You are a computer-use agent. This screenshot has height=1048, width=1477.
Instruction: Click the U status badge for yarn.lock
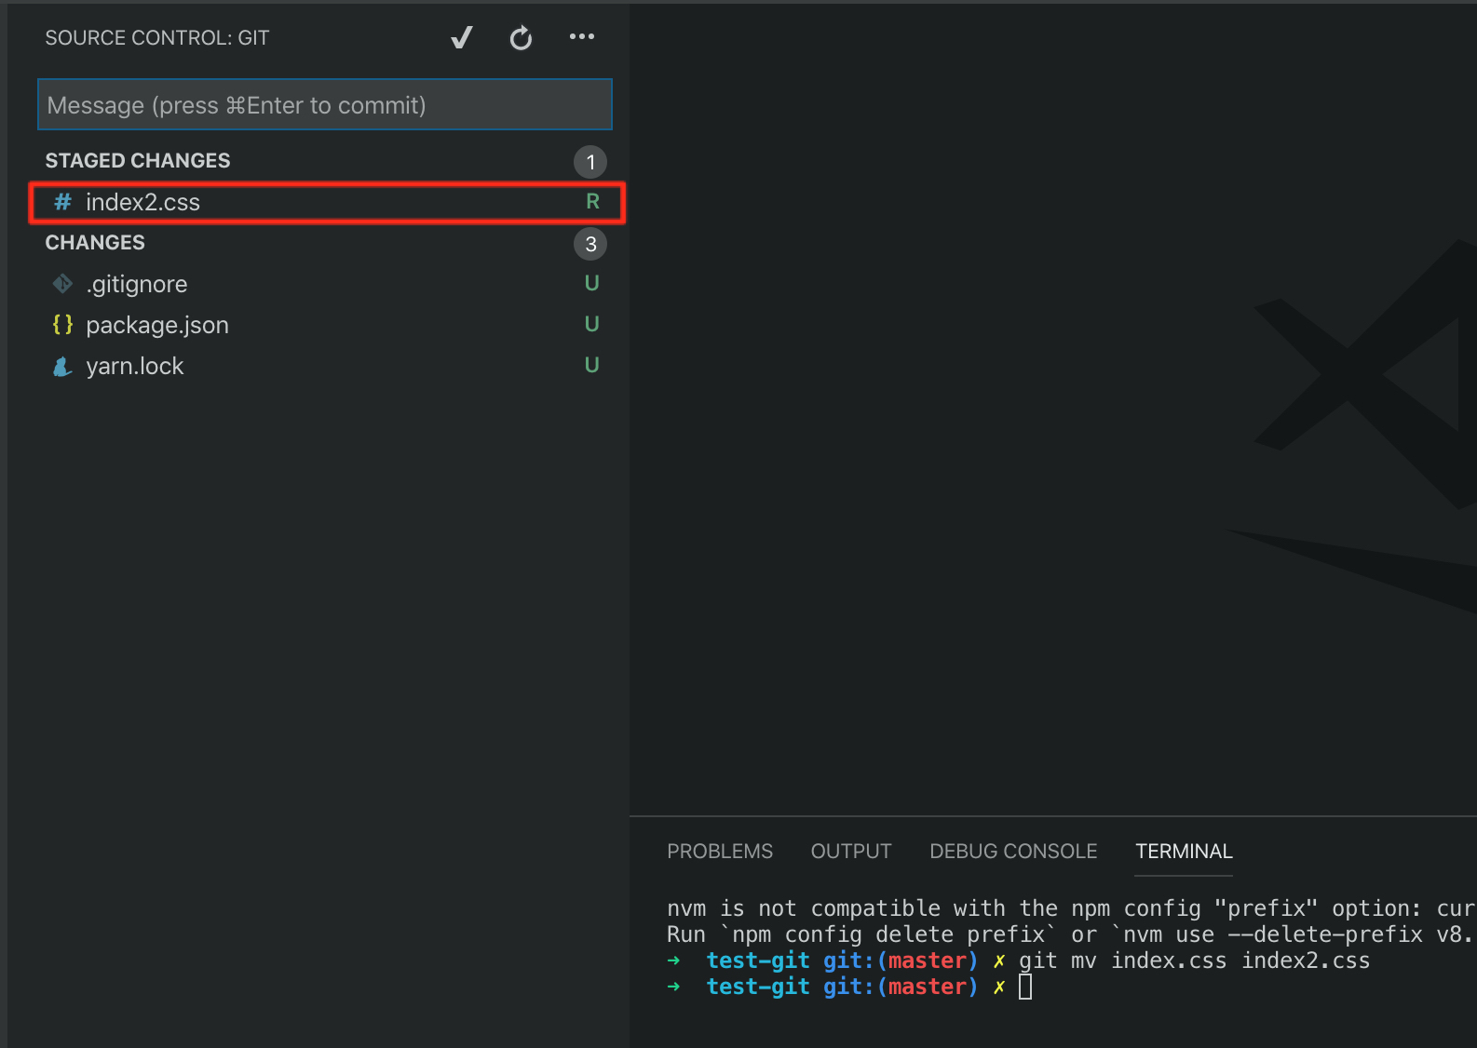(591, 365)
